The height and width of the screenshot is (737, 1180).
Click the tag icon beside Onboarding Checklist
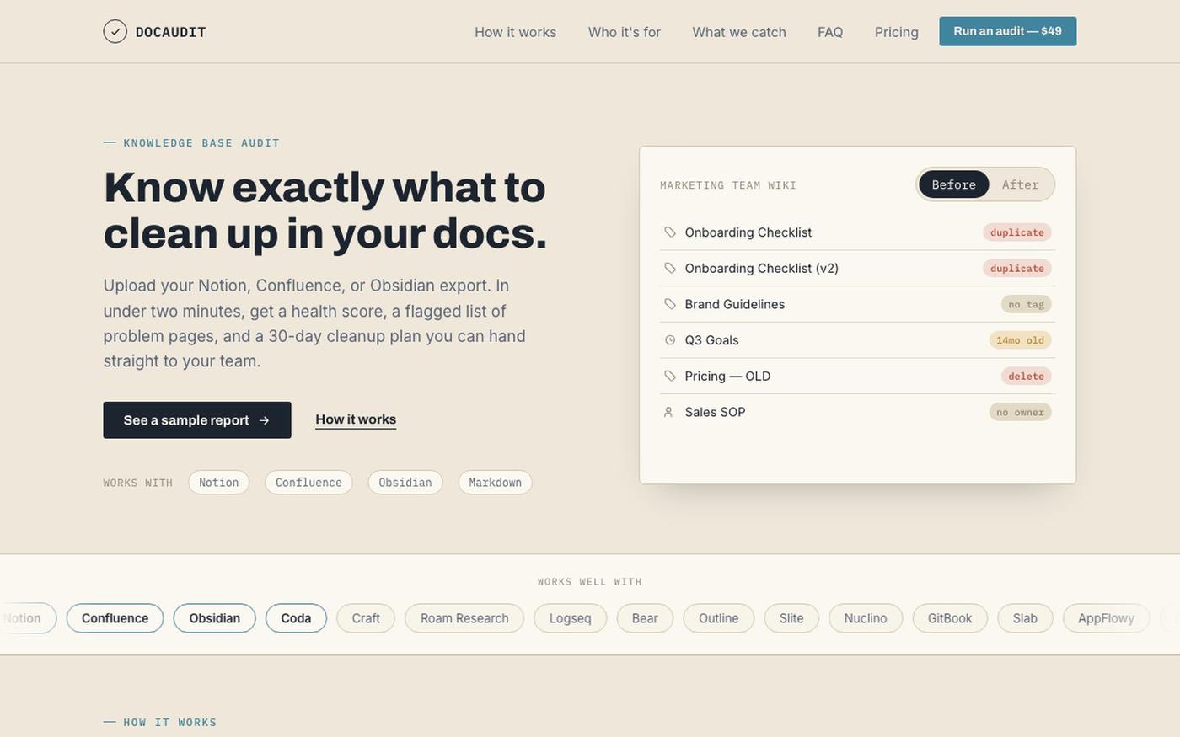coord(670,232)
